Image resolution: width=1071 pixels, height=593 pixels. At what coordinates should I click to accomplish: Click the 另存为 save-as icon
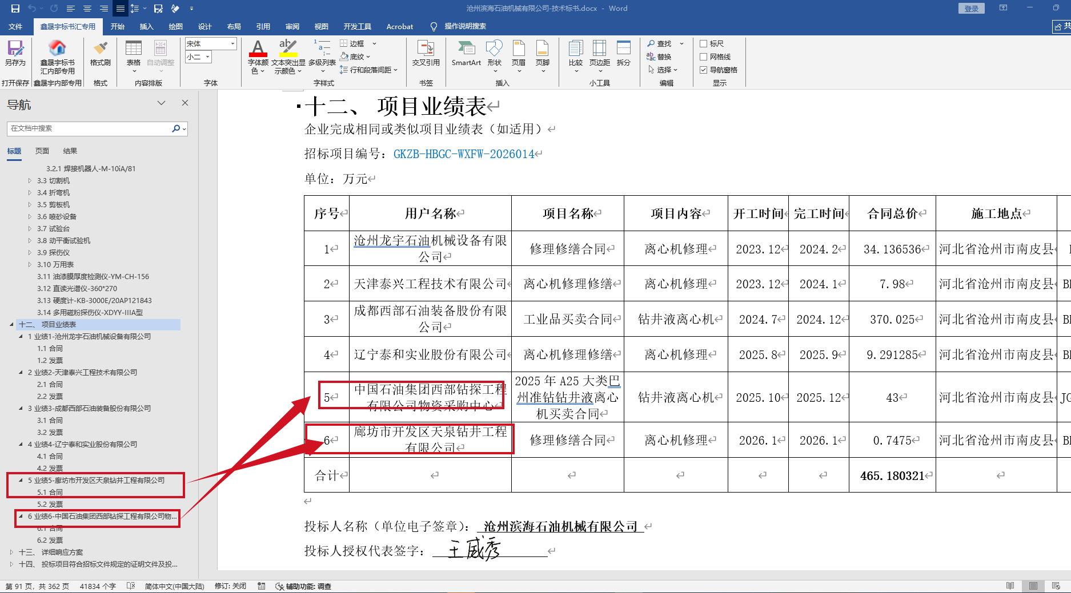coord(15,53)
